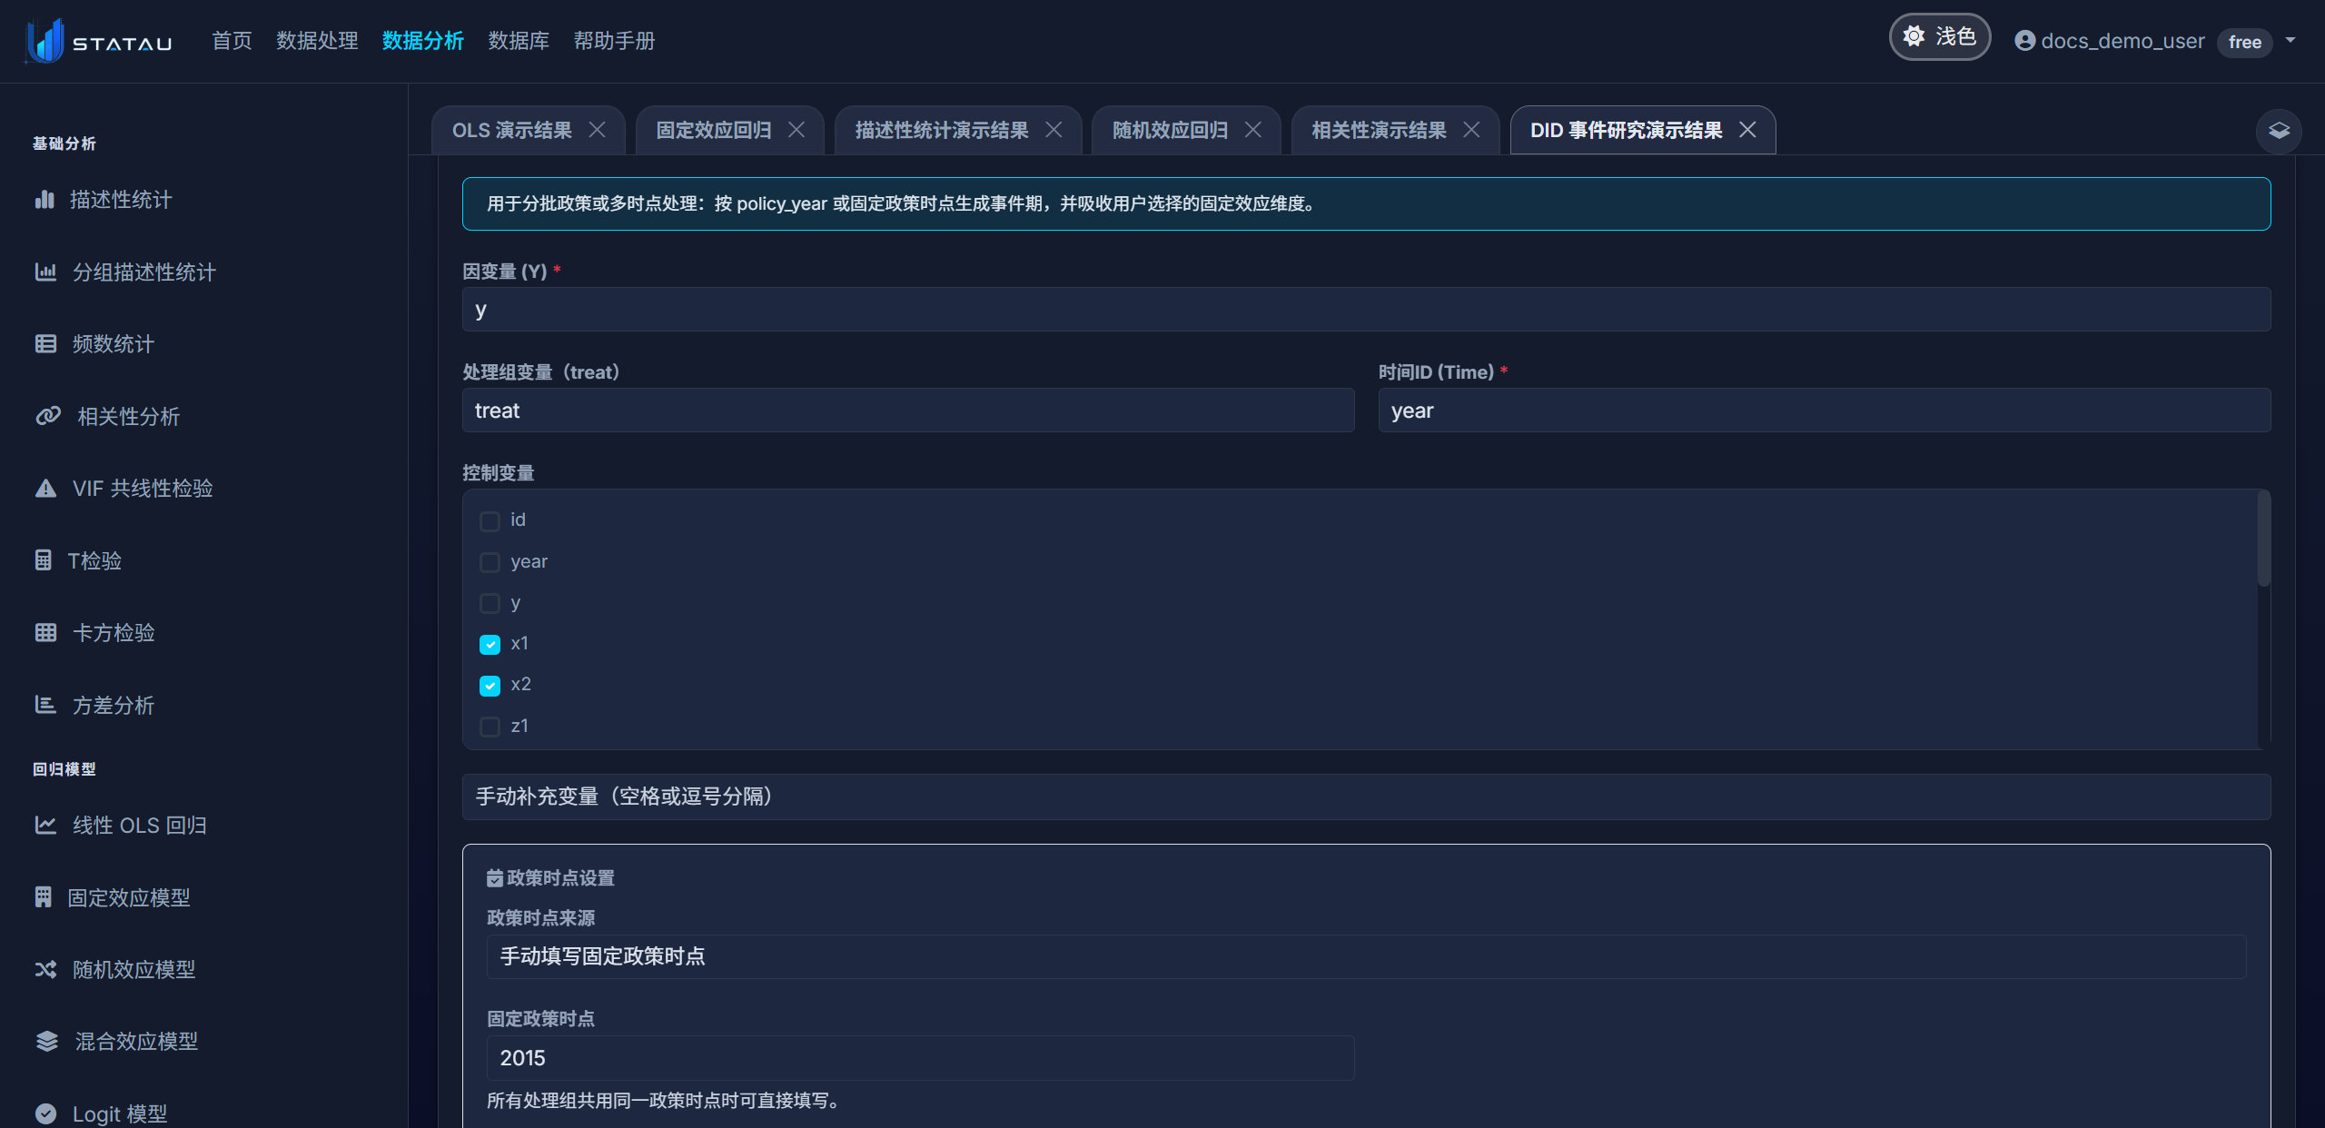Switch to the 相关性演示结果 tab
Screen dimensions: 2325x1128
point(1379,130)
